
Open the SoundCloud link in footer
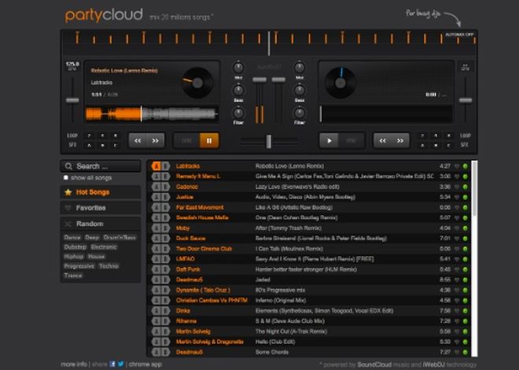point(374,364)
